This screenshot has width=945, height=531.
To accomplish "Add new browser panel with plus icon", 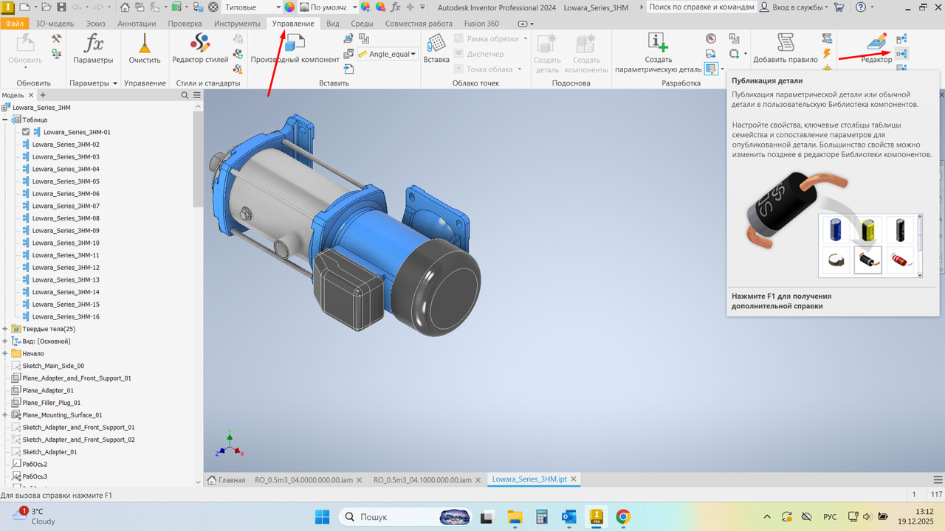I will point(42,95).
